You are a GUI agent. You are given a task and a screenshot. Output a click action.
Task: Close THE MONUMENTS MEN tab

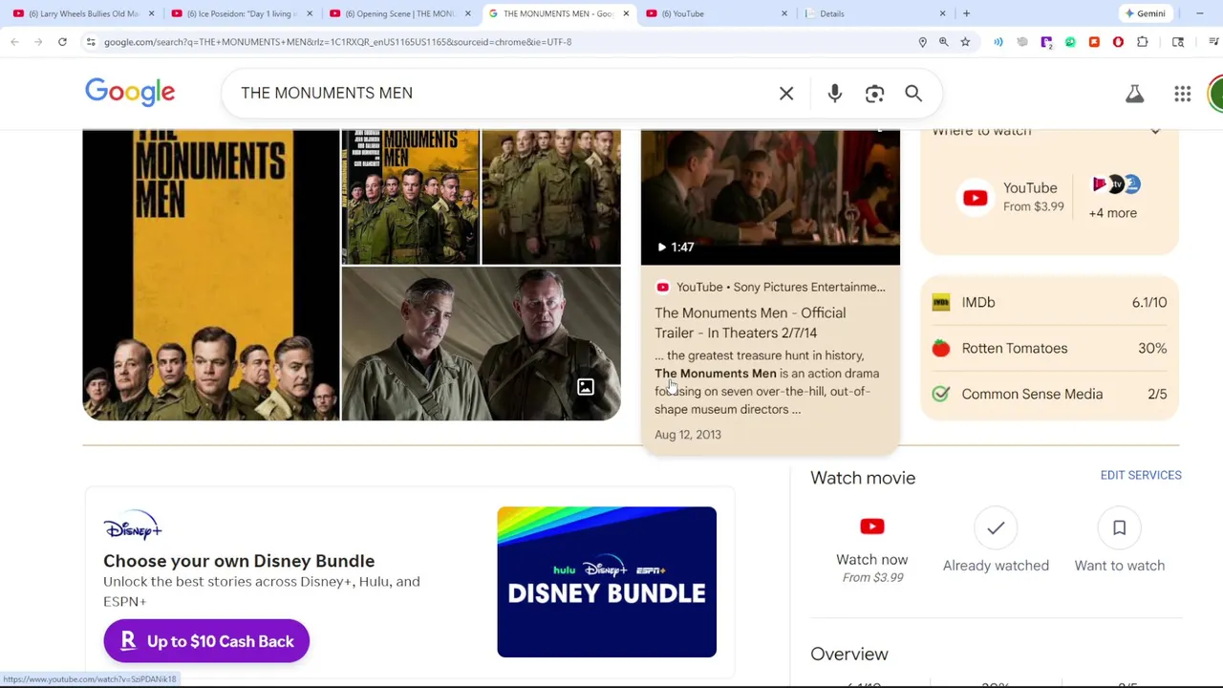coord(626,13)
